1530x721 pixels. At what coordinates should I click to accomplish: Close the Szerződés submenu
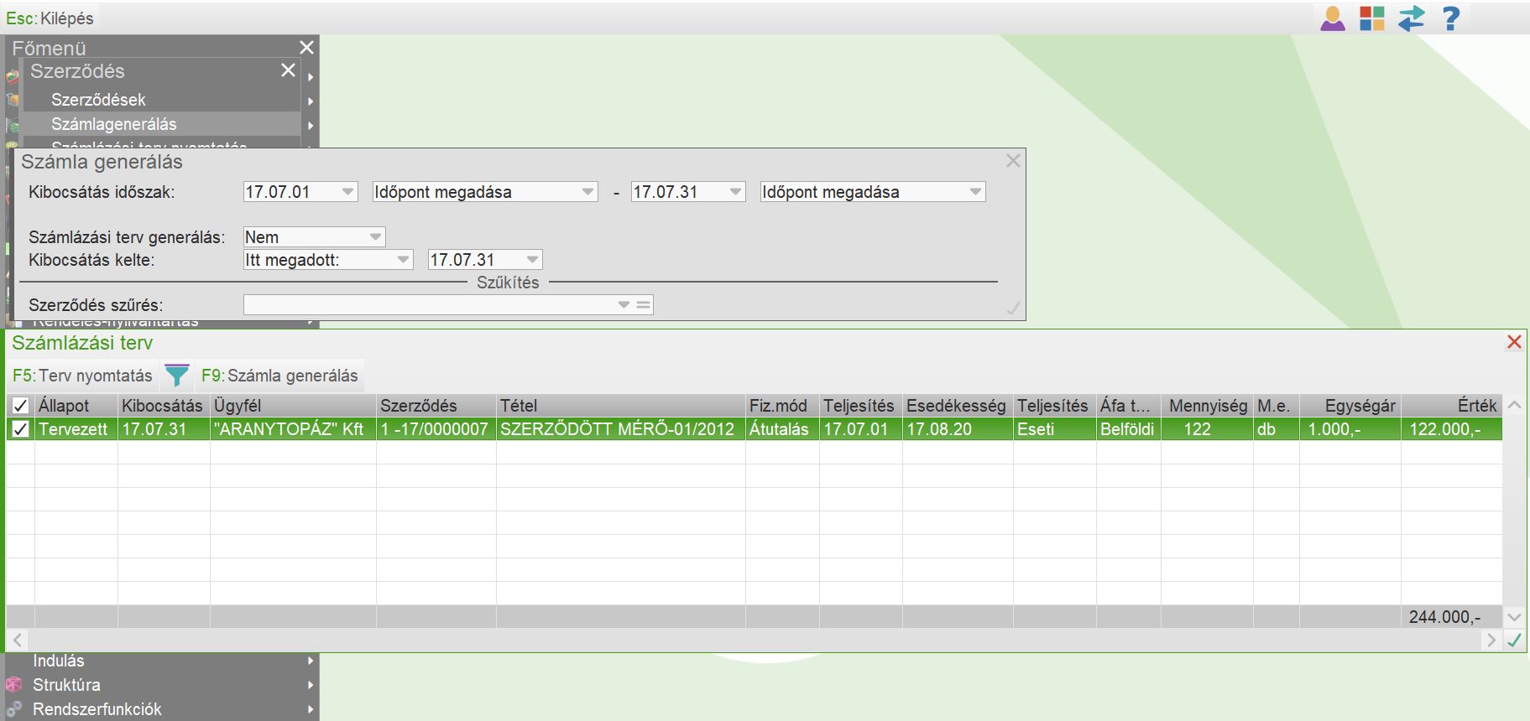coord(288,70)
